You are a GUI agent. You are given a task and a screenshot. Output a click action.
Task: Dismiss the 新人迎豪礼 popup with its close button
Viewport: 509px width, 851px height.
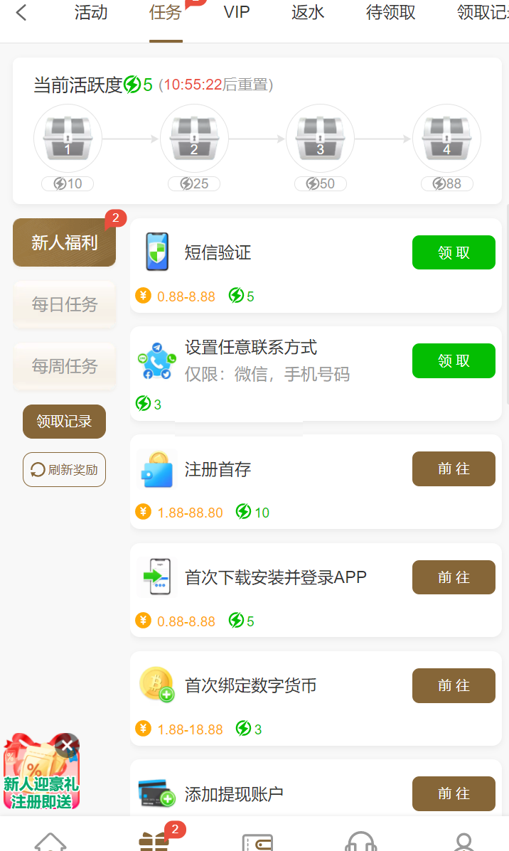(x=66, y=745)
